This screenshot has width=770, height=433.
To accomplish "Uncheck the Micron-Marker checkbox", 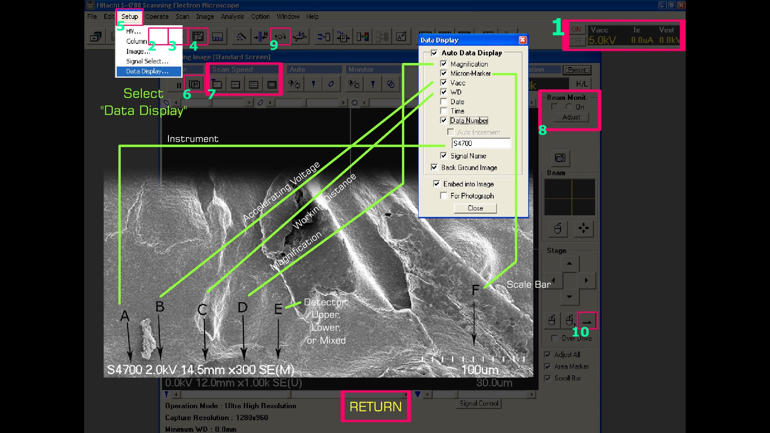I will 444,73.
